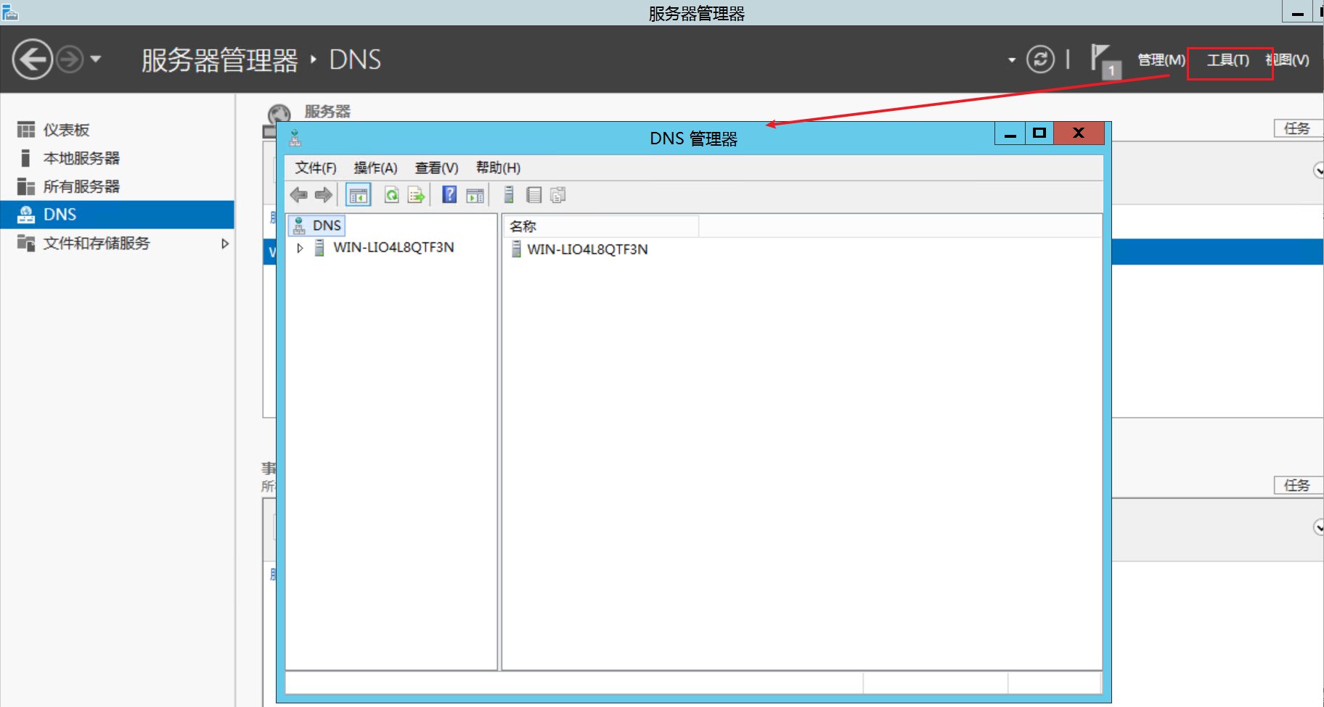Open the dropdown arrow left of refresh icon
Viewport: 1324px width, 707px height.
point(1012,60)
